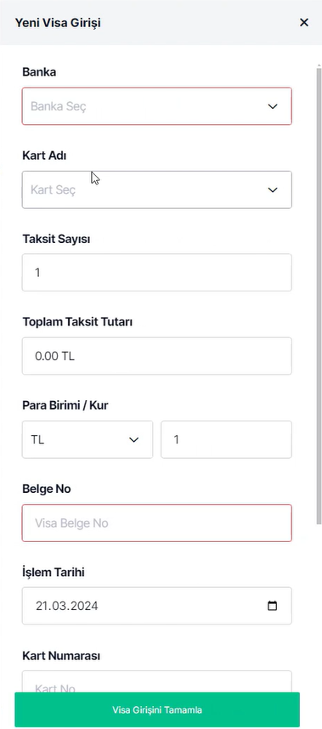Image resolution: width=322 pixels, height=729 pixels.
Task: Click the chevron arrow beside TL currency
Action: click(x=134, y=440)
